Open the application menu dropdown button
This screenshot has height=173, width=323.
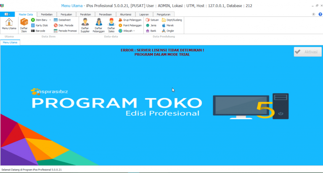pos(8,14)
